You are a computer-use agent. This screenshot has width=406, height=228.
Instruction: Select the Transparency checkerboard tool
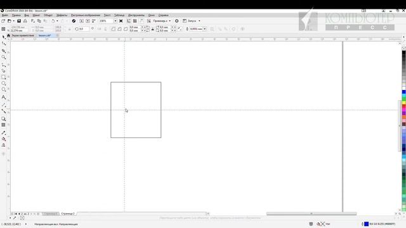coord(4,125)
